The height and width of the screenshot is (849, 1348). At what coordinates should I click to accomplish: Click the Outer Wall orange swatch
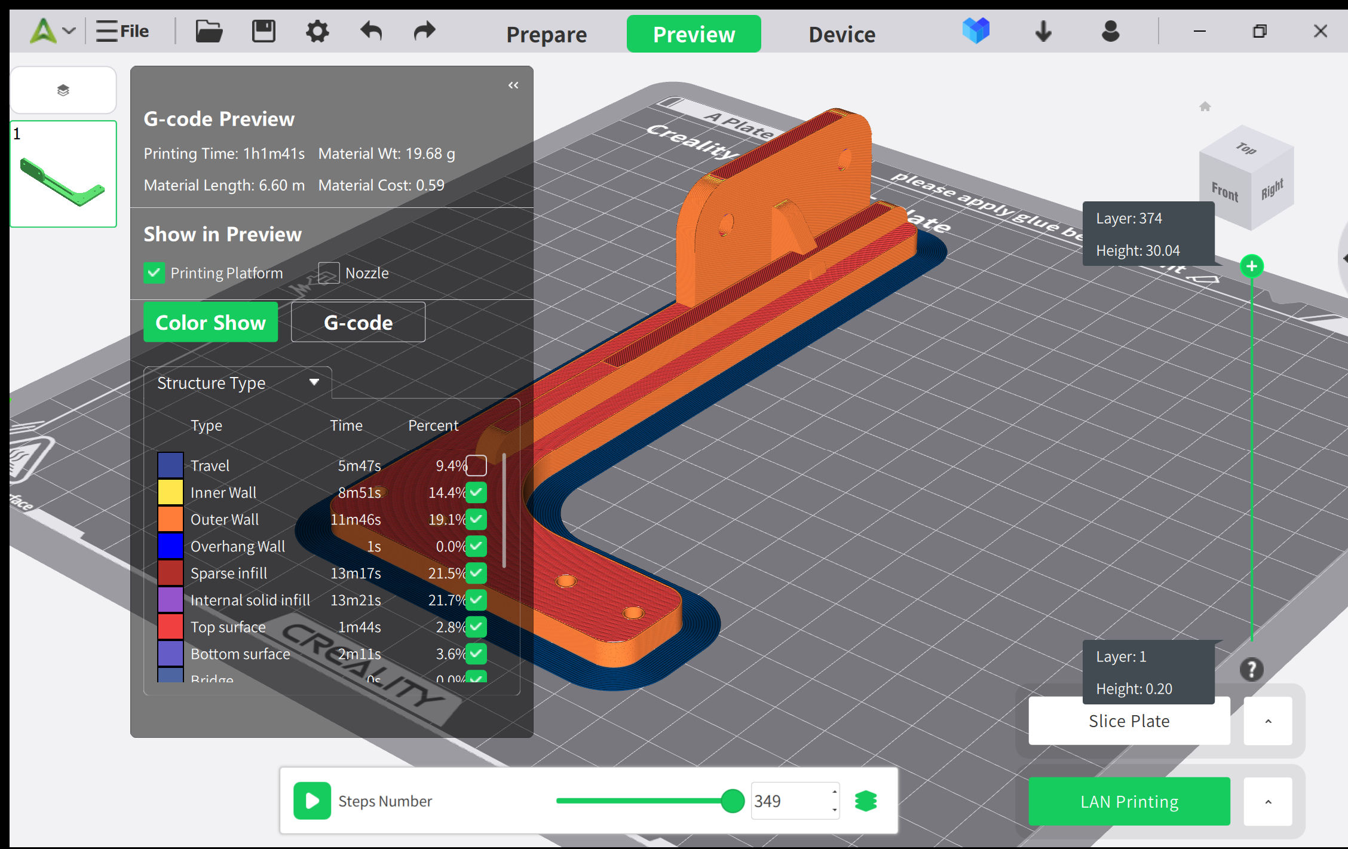tap(170, 519)
